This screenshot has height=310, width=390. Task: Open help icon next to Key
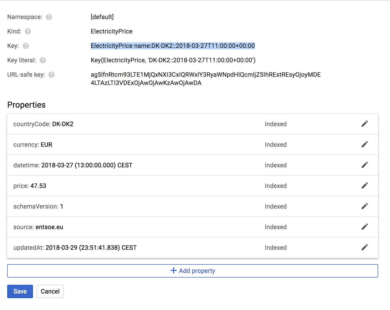[26, 46]
